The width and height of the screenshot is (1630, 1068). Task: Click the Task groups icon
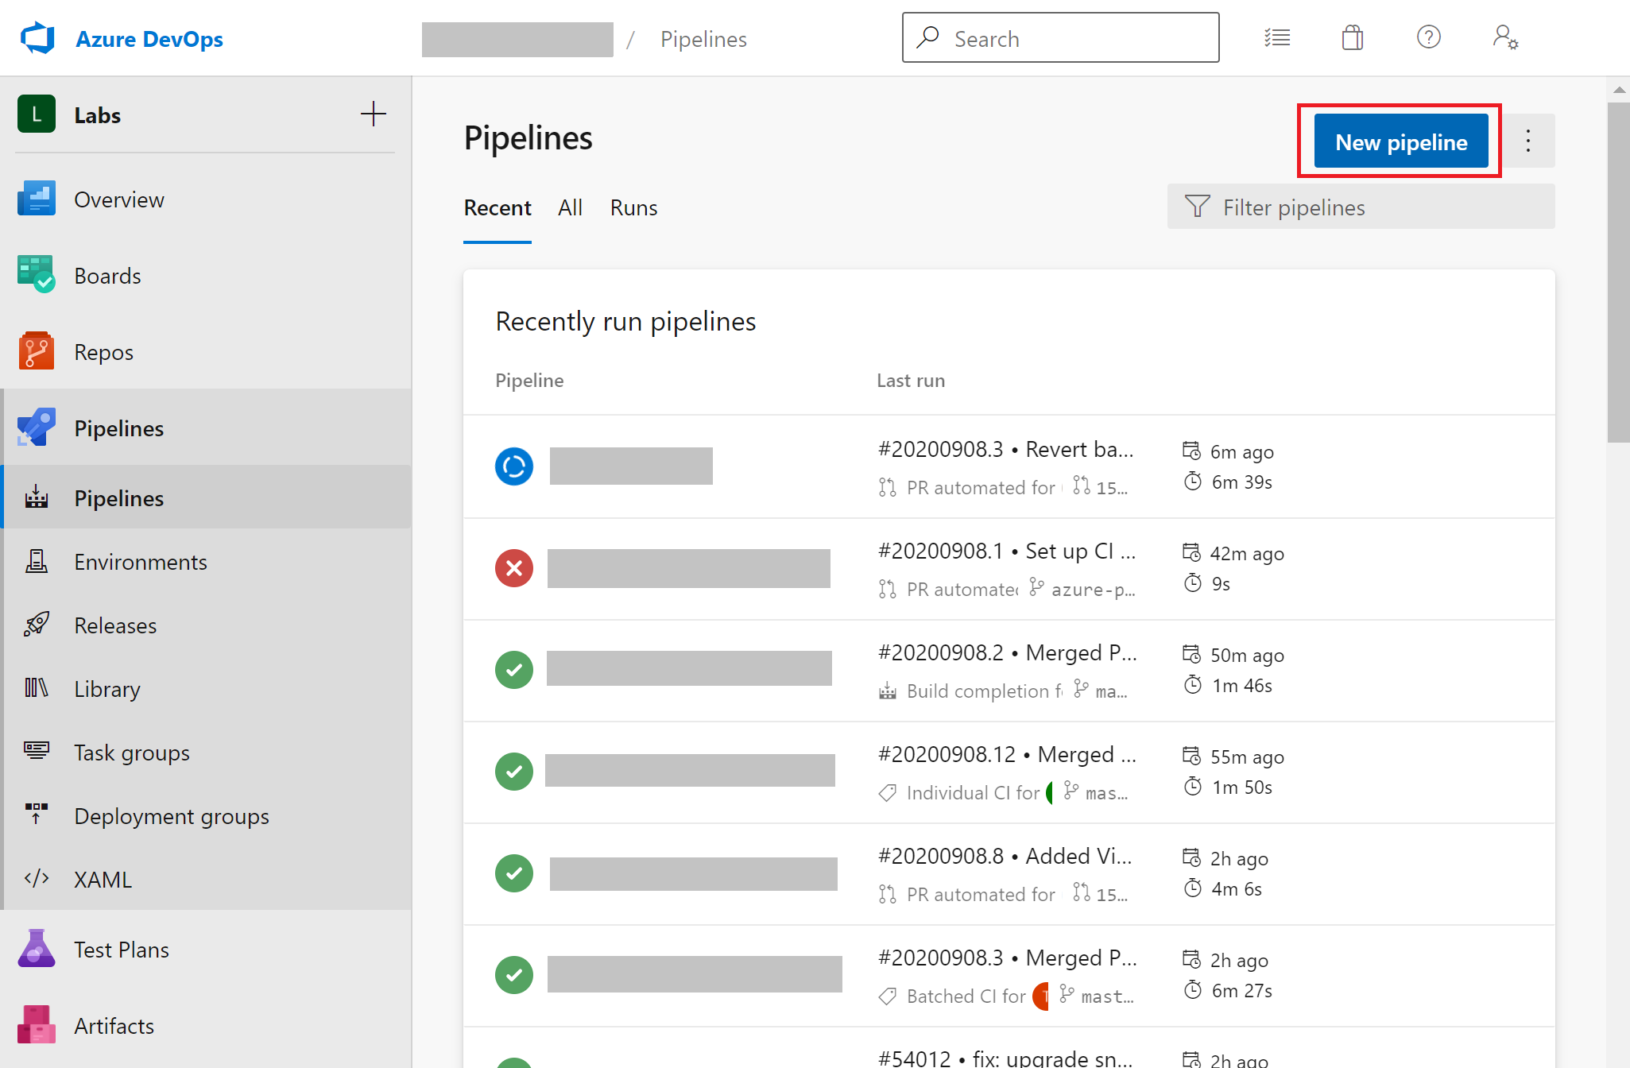[37, 750]
